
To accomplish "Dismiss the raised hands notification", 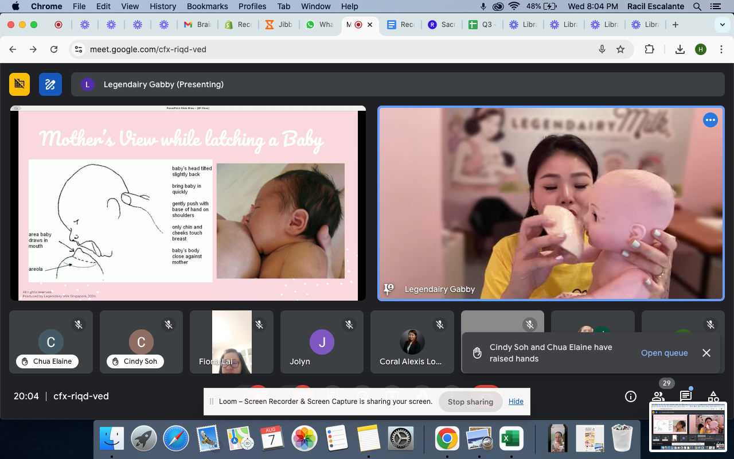I will tap(706, 353).
